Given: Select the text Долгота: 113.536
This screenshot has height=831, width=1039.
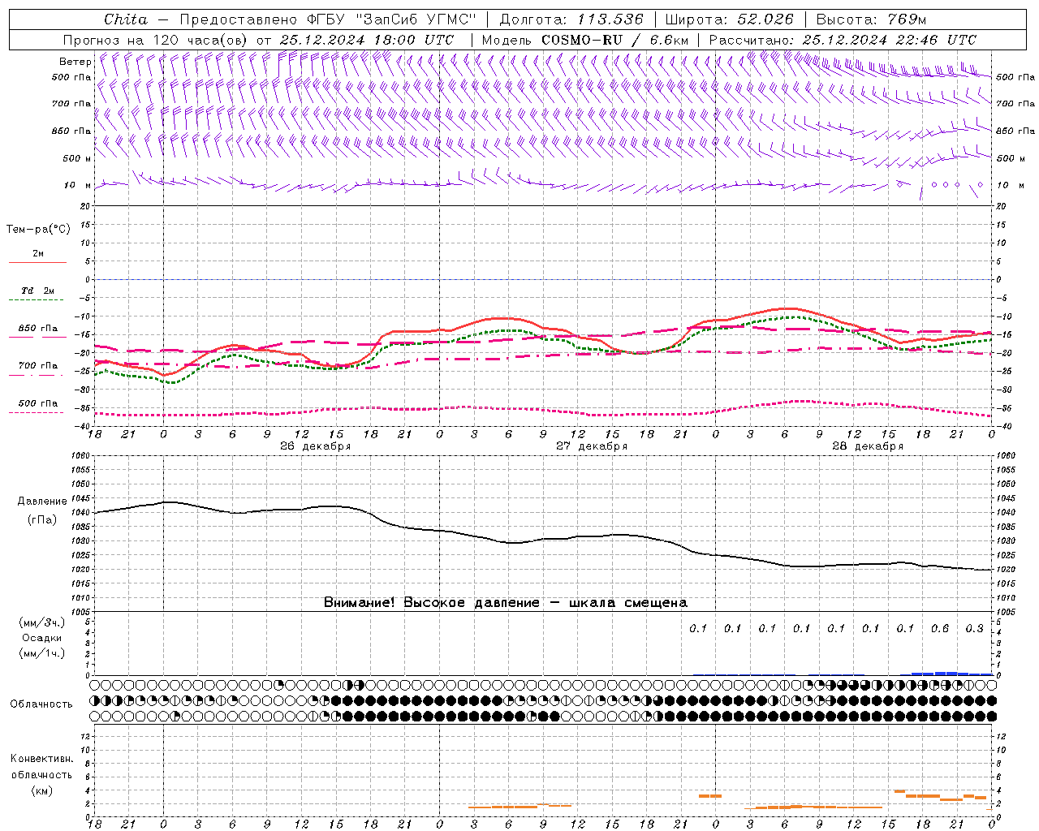Looking at the screenshot, I should [571, 19].
